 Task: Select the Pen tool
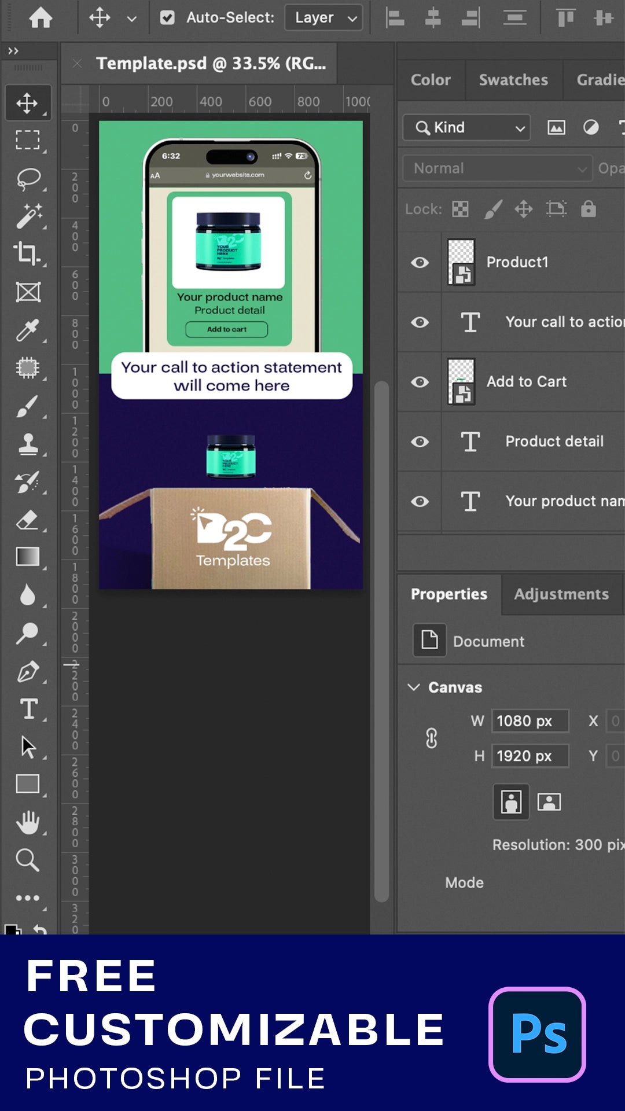(x=28, y=672)
